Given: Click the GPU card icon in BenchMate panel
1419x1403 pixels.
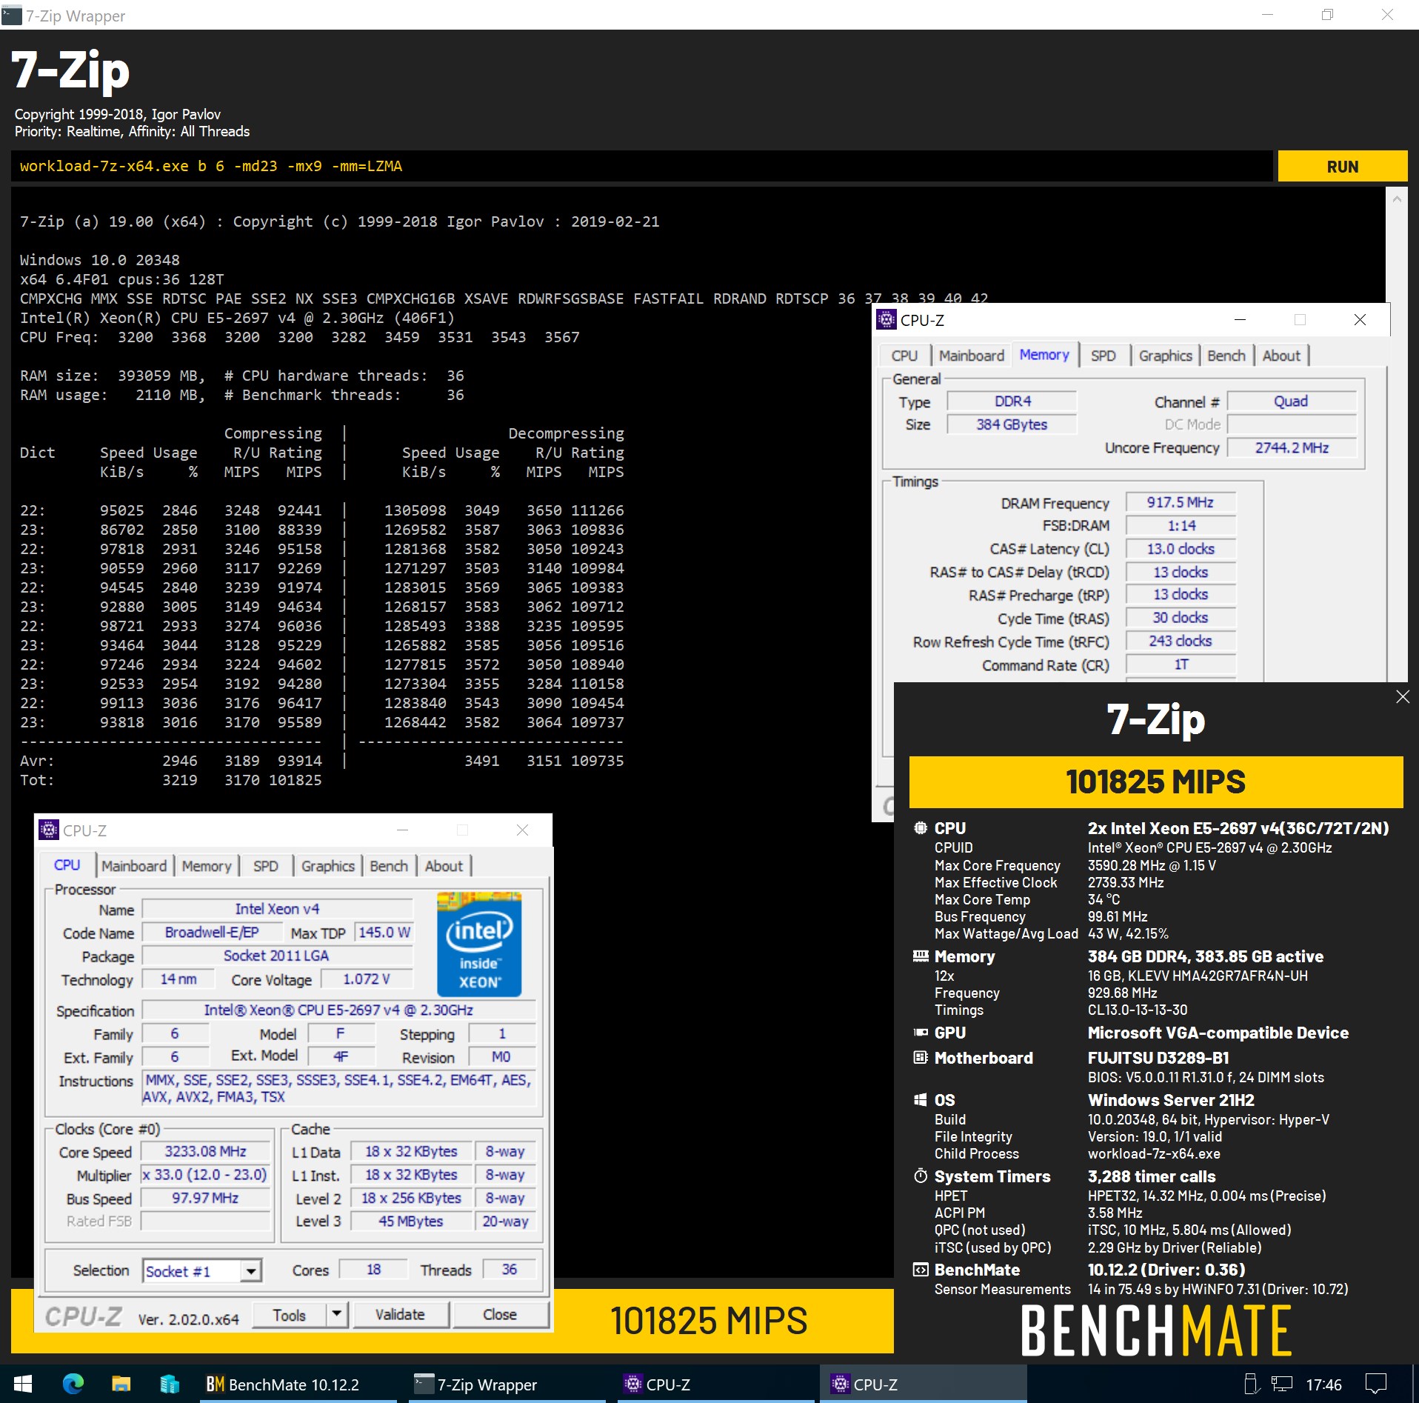Looking at the screenshot, I should pos(921,1033).
